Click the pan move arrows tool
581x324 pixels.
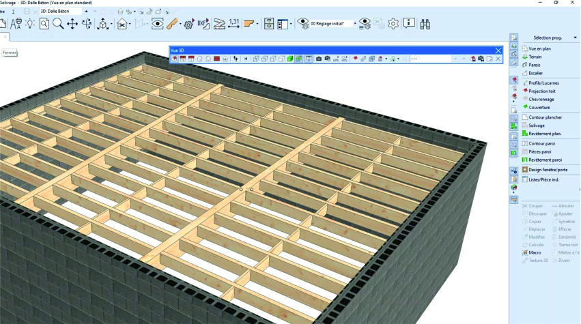click(72, 24)
